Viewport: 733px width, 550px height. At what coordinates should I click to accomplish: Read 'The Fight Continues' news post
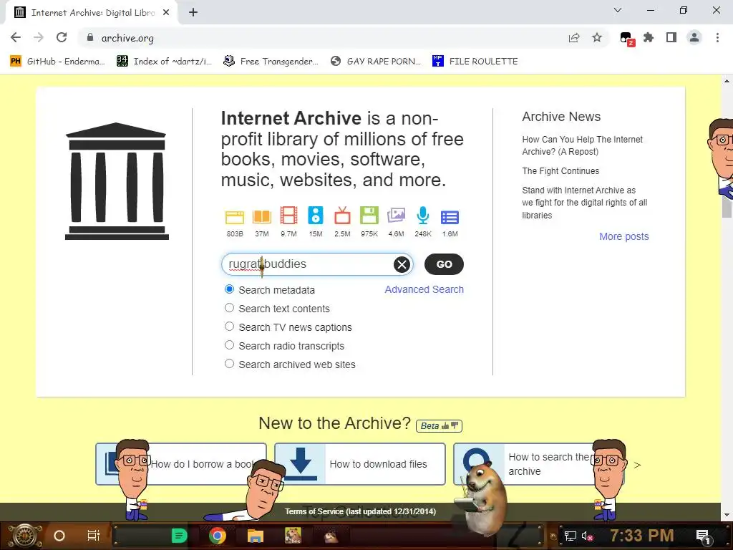point(560,171)
